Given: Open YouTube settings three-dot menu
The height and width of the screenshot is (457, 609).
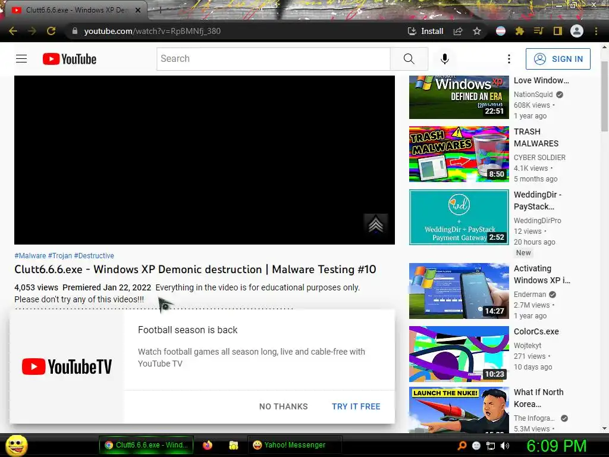Looking at the screenshot, I should tap(509, 59).
